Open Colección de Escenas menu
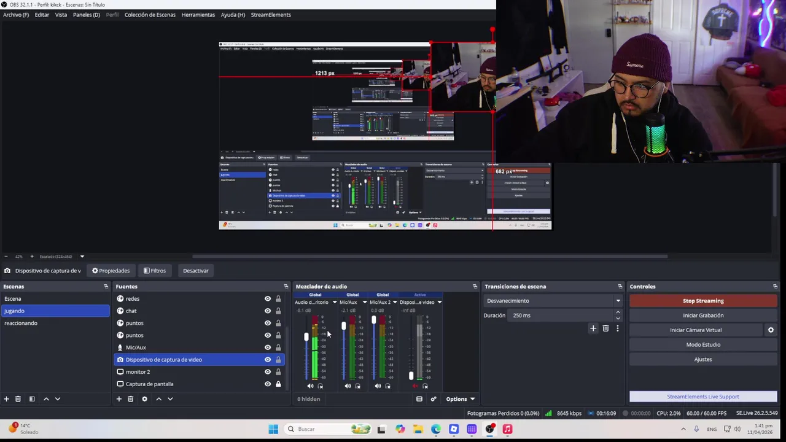Screen dimensions: 786x442 point(150,15)
